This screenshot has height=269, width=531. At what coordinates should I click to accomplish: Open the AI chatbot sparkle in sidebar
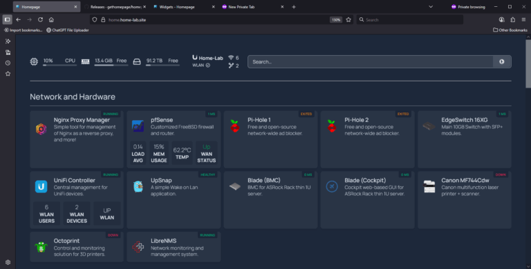click(8, 41)
